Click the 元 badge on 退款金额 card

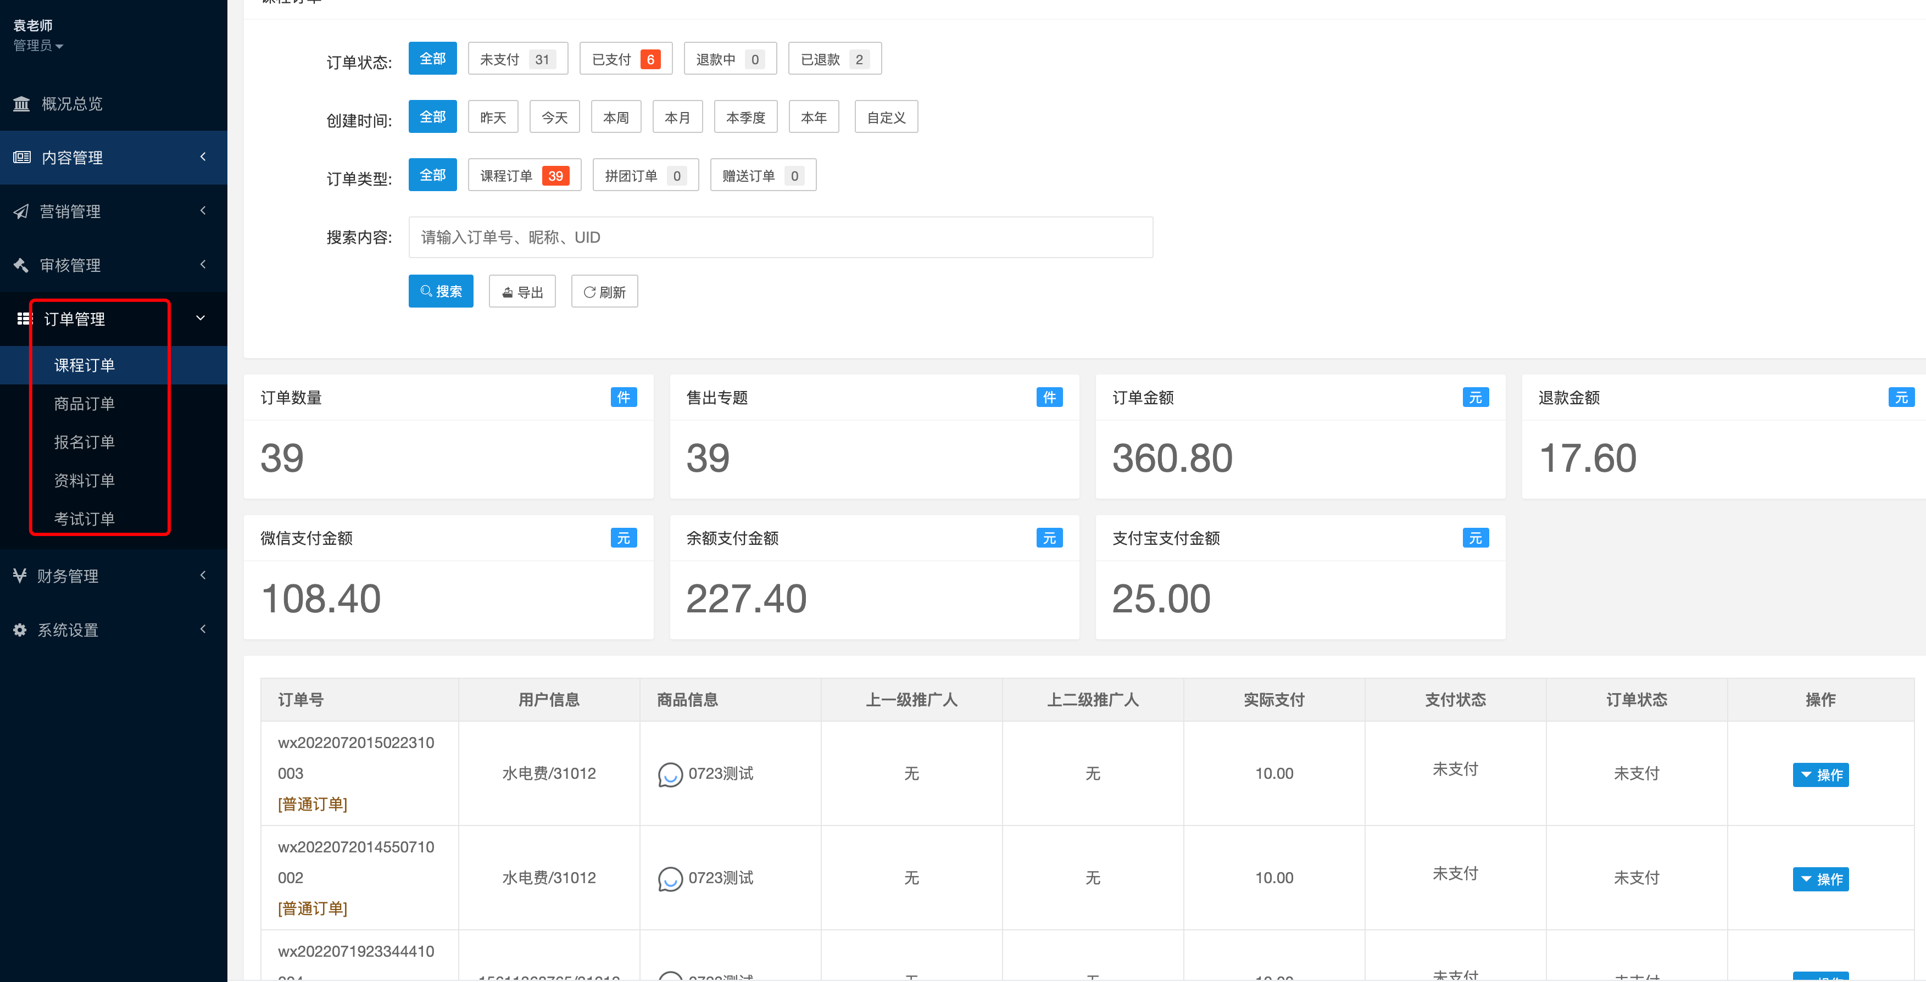point(1901,398)
